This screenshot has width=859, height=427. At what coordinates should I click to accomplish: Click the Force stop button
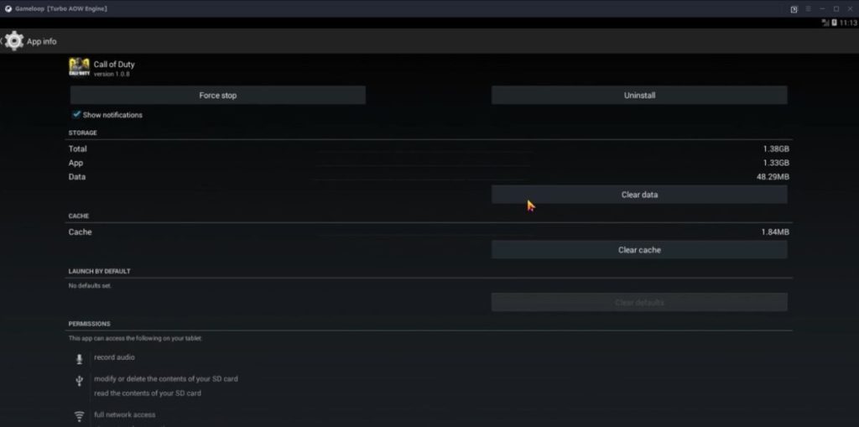(x=218, y=96)
